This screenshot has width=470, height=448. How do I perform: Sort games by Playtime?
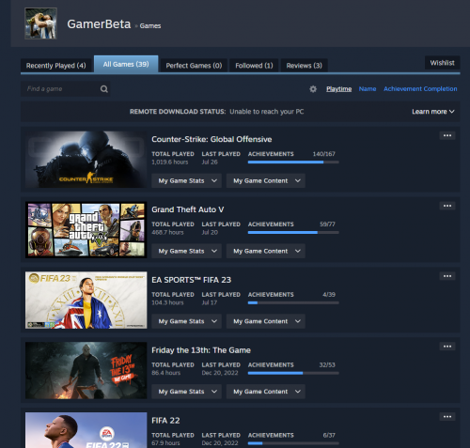[x=338, y=89]
